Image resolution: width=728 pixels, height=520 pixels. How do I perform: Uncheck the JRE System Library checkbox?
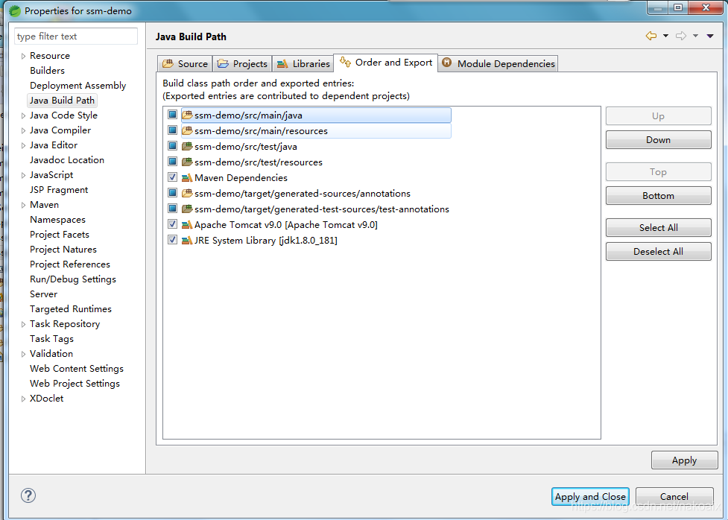172,240
